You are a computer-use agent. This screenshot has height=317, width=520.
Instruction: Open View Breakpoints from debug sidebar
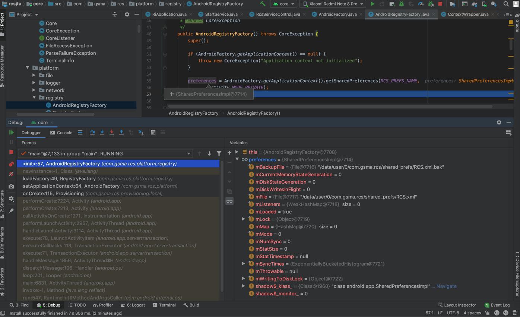pos(11,164)
